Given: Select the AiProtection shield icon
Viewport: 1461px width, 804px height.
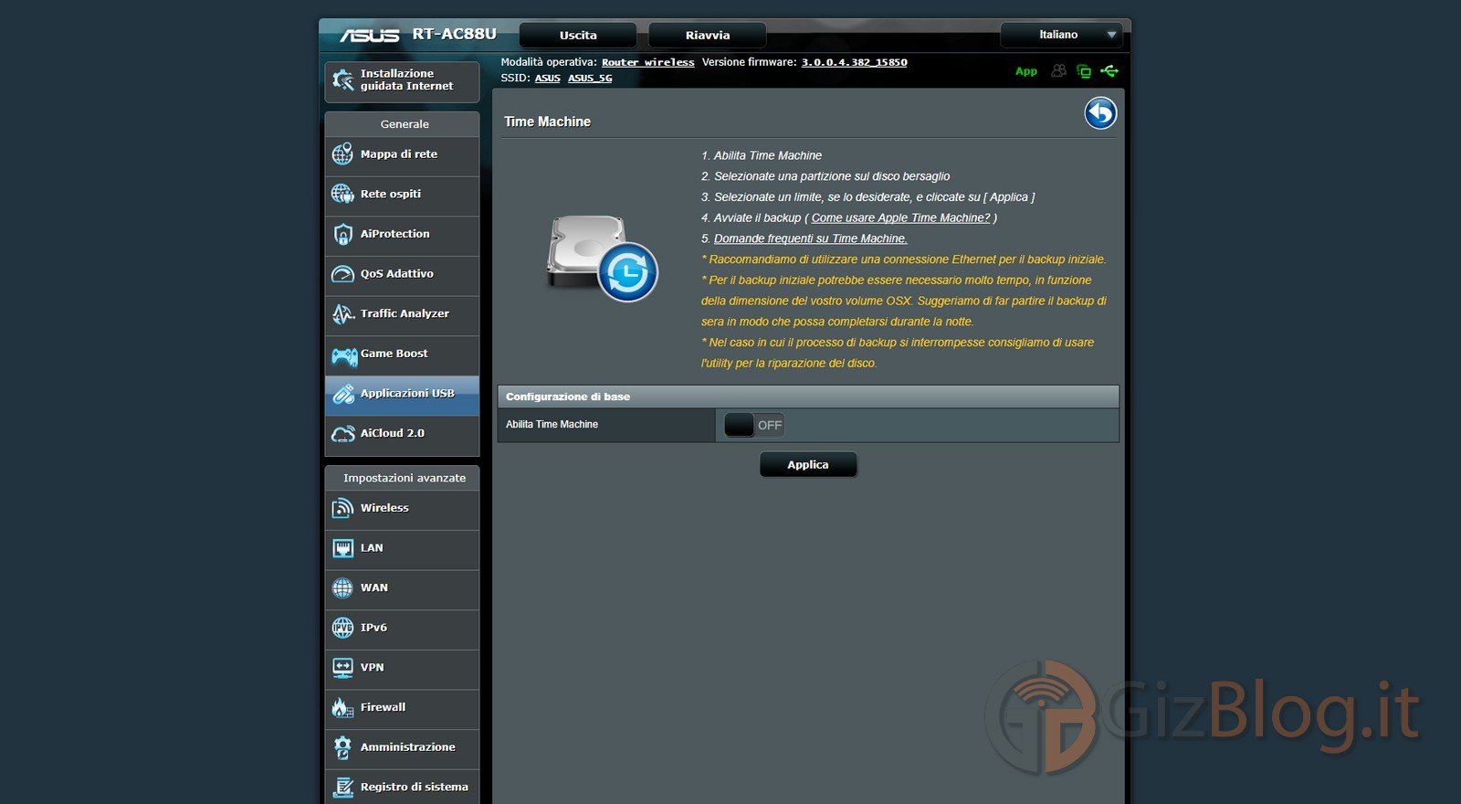Looking at the screenshot, I should click(x=342, y=234).
